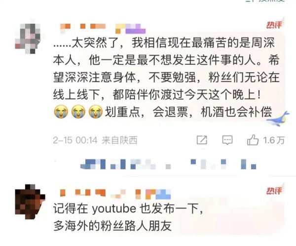The height and width of the screenshot is (246, 296).
Task: Click the 2-15 00:14 timestamp
Action: 75,140
